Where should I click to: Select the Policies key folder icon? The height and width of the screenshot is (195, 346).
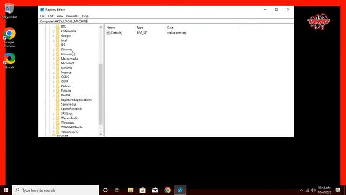[x=58, y=90]
